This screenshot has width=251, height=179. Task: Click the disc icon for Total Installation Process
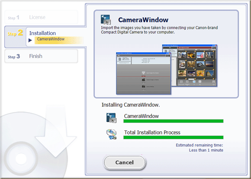[111, 134]
